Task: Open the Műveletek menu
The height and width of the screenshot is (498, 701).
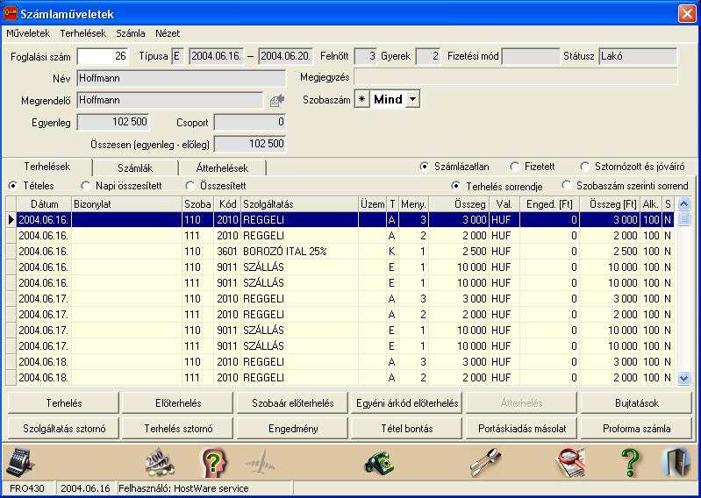Action: click(28, 33)
